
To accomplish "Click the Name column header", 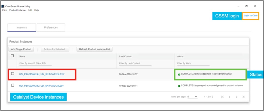I will tap(22, 57).
